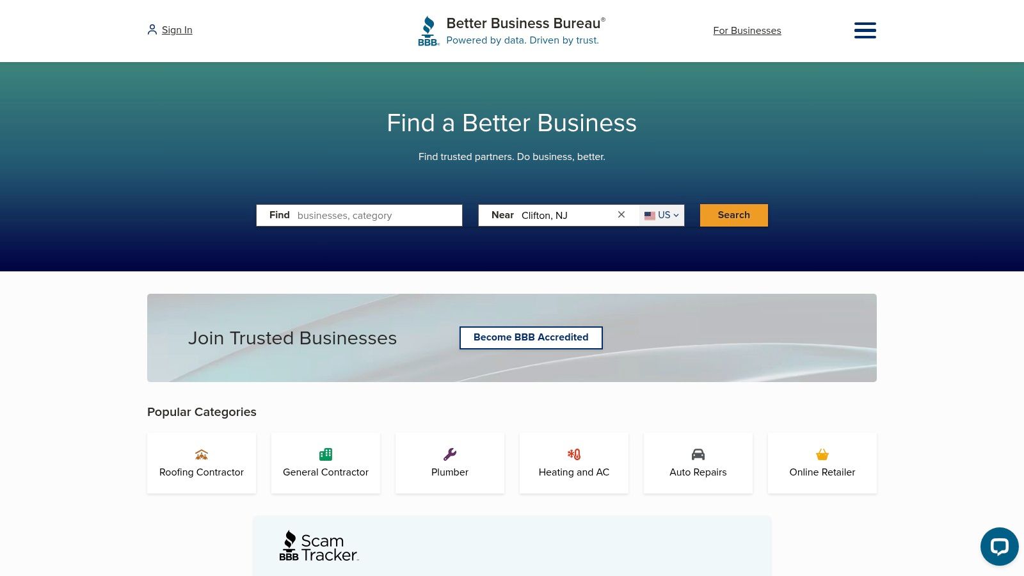1024x576 pixels.
Task: Click the chevron next to US flag
Action: 675,215
